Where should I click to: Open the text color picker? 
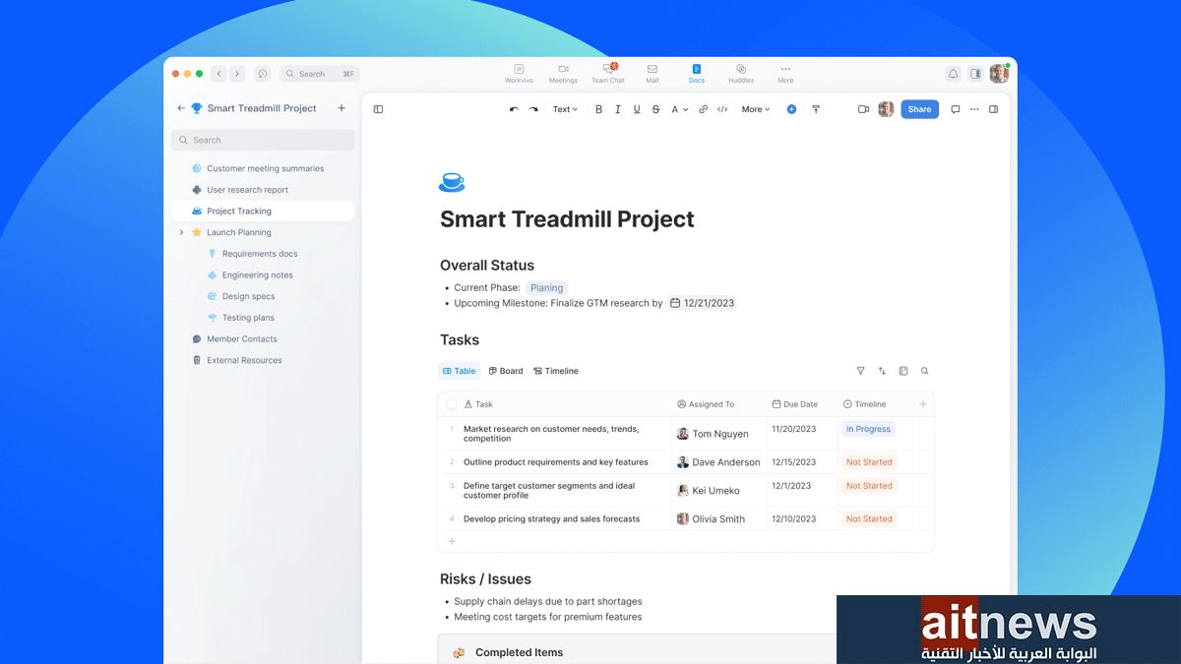[679, 109]
